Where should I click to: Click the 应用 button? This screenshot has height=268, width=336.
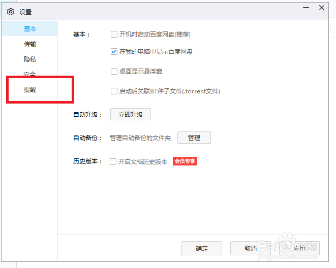pos(299,248)
